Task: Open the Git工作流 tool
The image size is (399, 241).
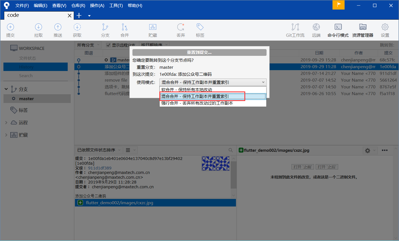Action: pyautogui.click(x=295, y=29)
